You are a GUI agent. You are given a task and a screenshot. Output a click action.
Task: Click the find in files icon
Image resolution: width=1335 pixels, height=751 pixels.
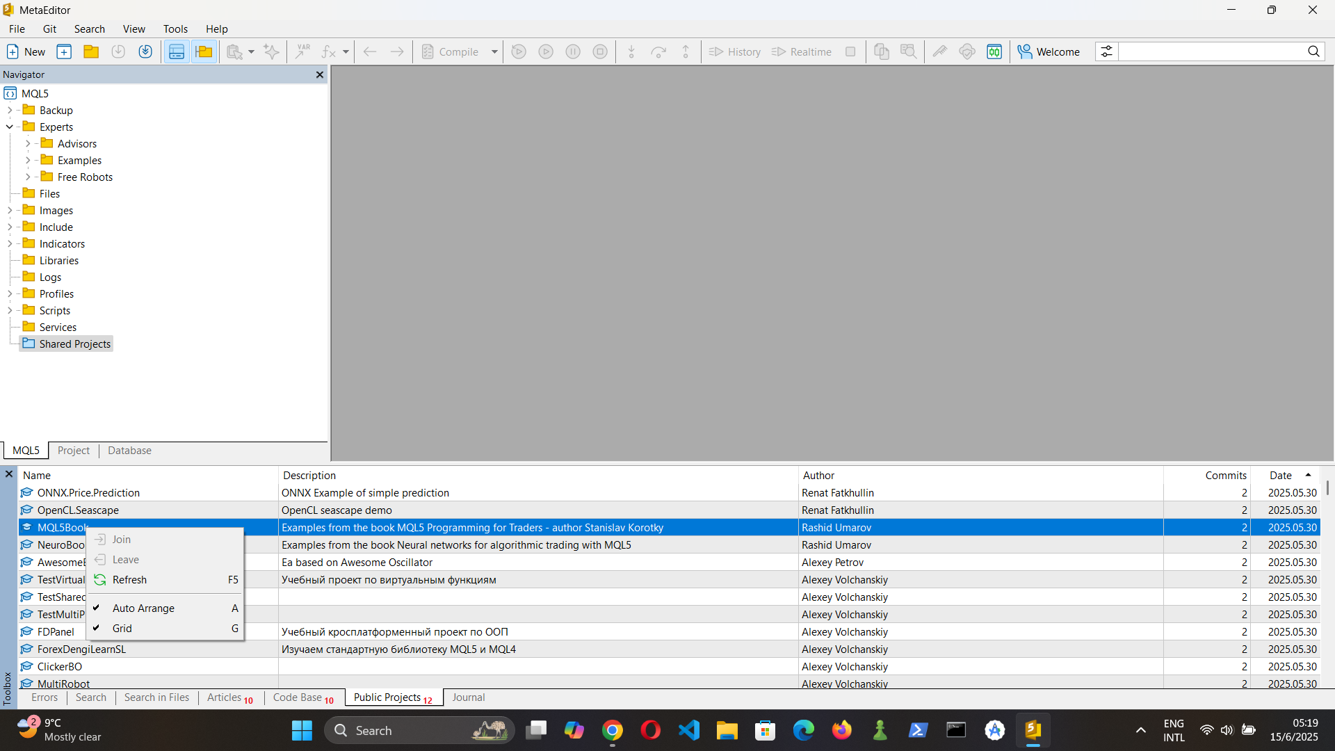point(908,51)
